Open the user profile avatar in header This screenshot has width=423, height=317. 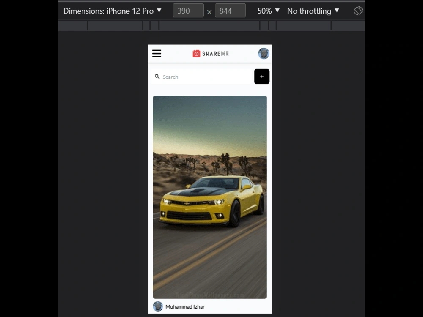pos(264,53)
